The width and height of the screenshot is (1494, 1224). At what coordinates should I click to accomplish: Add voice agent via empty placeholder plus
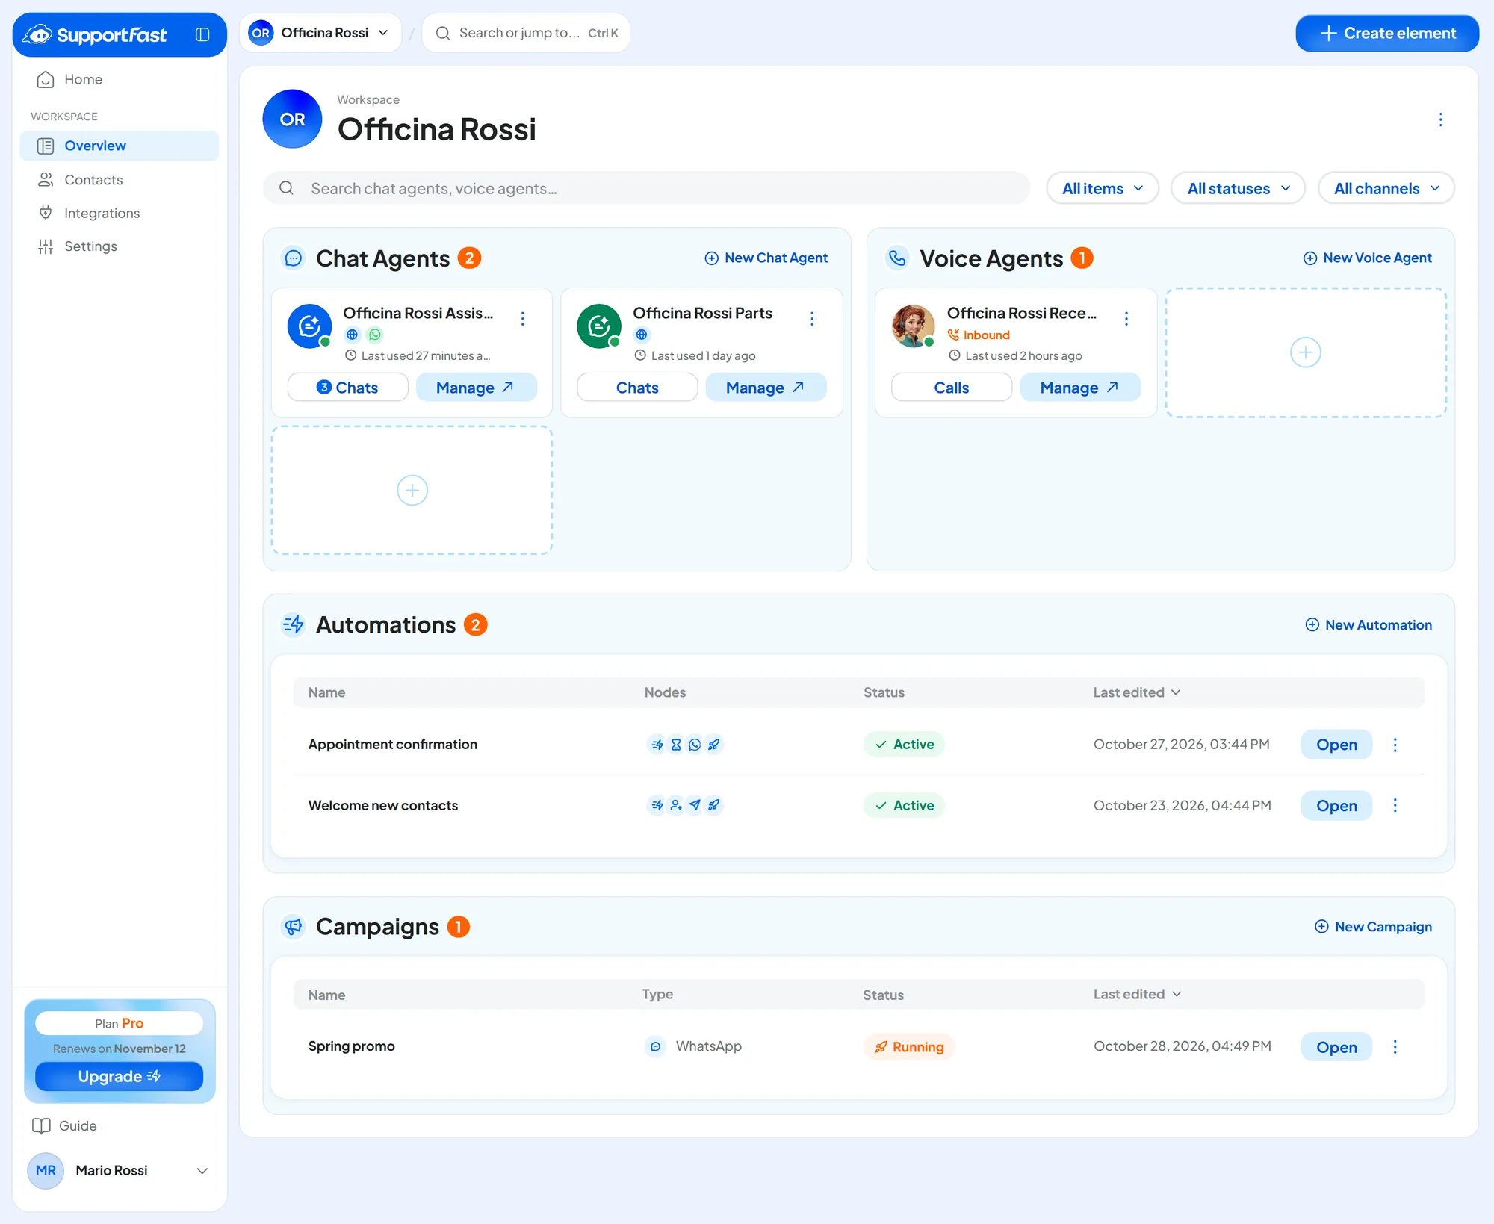pos(1306,352)
